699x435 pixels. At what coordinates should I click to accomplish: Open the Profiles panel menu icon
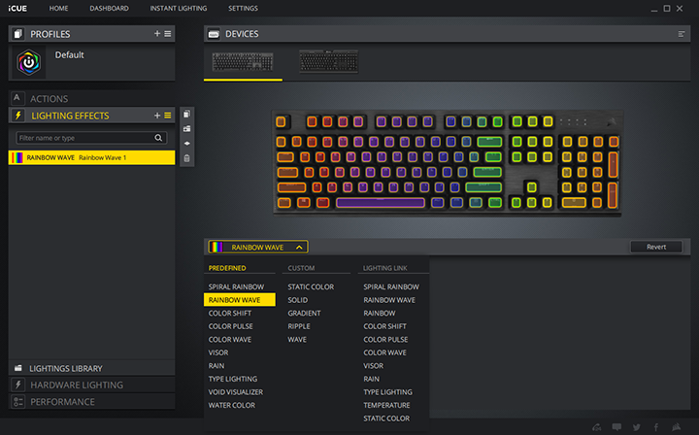[168, 34]
